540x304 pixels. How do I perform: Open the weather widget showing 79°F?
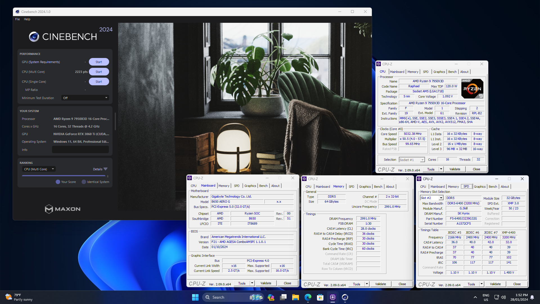coord(19,297)
